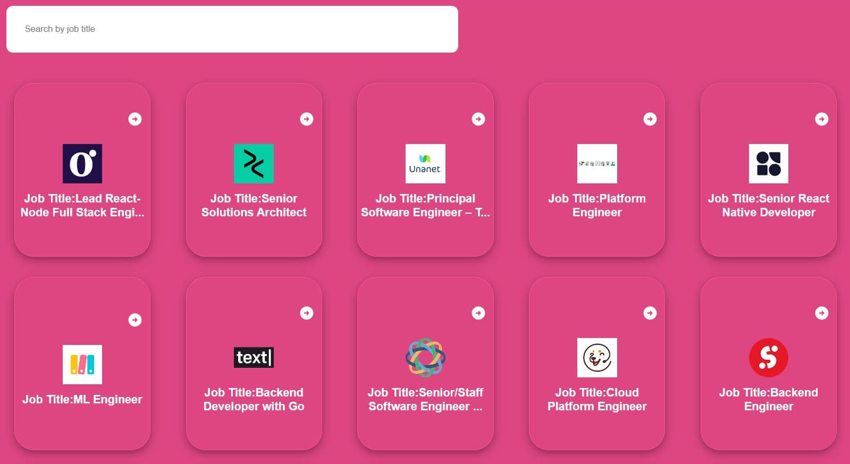Select 'Job Title:Backend Engineer' text
Image resolution: width=850 pixels, height=464 pixels.
[x=769, y=399]
